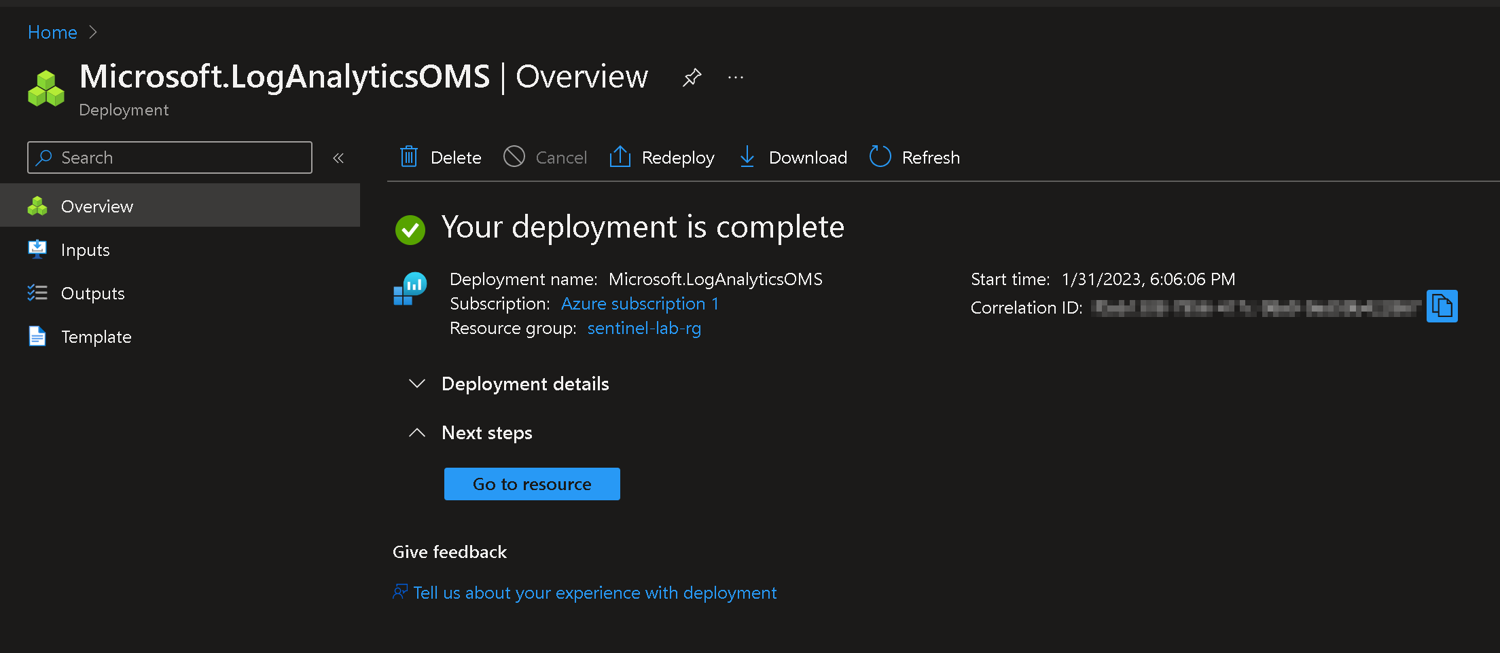
Task: Navigate to Home breadcrumb
Action: coord(52,32)
